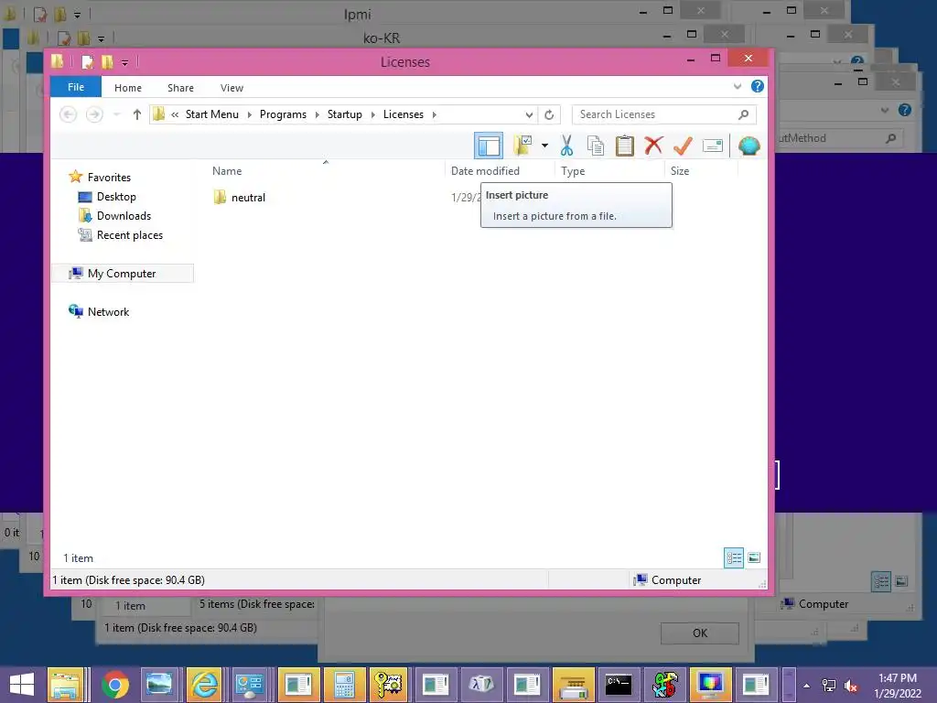Open the Home ribbon tab

(128, 88)
